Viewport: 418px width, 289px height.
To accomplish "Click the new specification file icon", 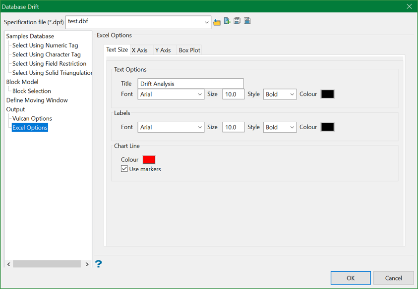I will click(227, 21).
